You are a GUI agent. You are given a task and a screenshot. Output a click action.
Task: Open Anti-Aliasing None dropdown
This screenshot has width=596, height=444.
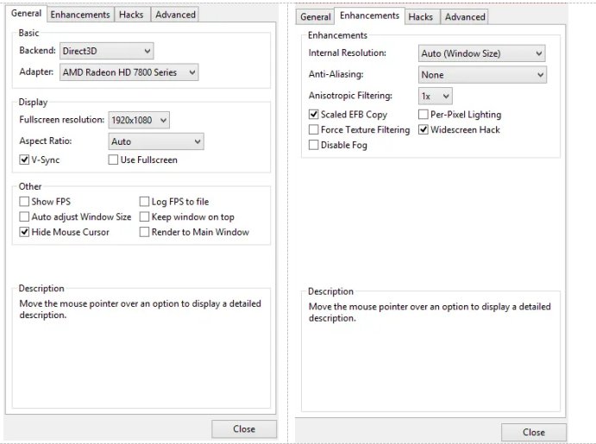(482, 74)
